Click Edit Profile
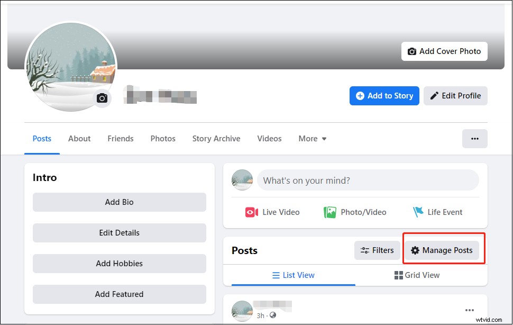513x325 pixels. [x=455, y=95]
